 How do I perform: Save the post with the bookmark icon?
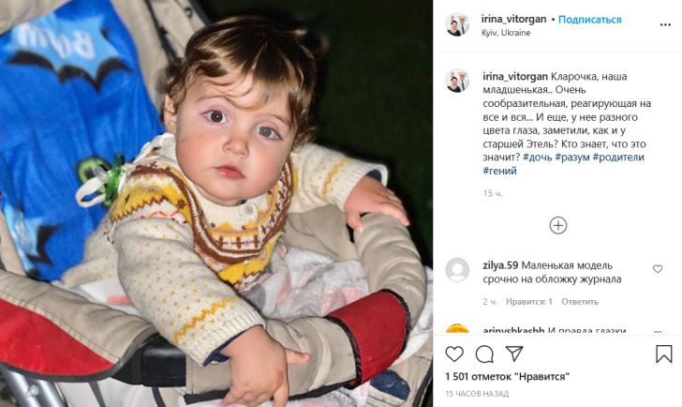coord(663,354)
